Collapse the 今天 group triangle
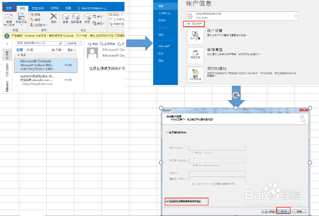 18,55
